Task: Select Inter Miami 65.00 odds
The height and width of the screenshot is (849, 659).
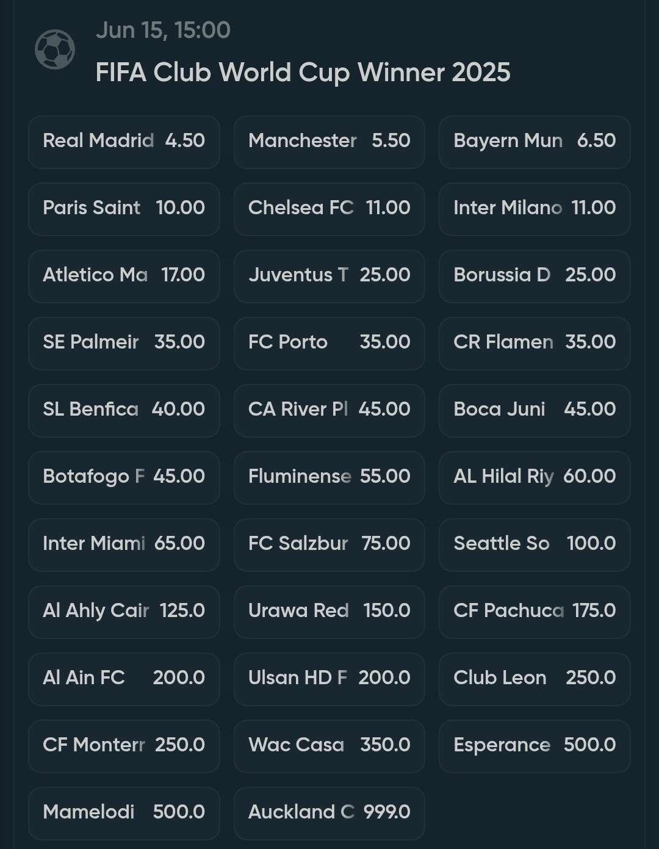Action: (x=124, y=544)
